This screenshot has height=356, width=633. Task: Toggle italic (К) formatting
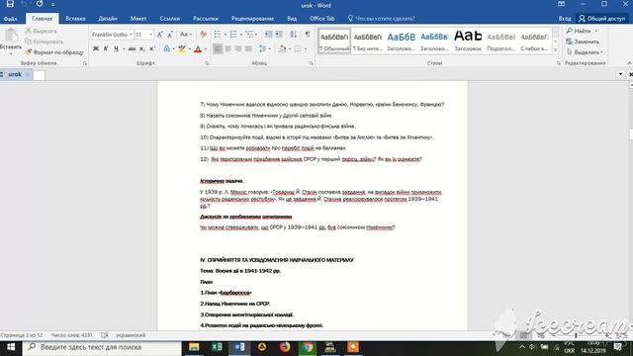[x=106, y=48]
